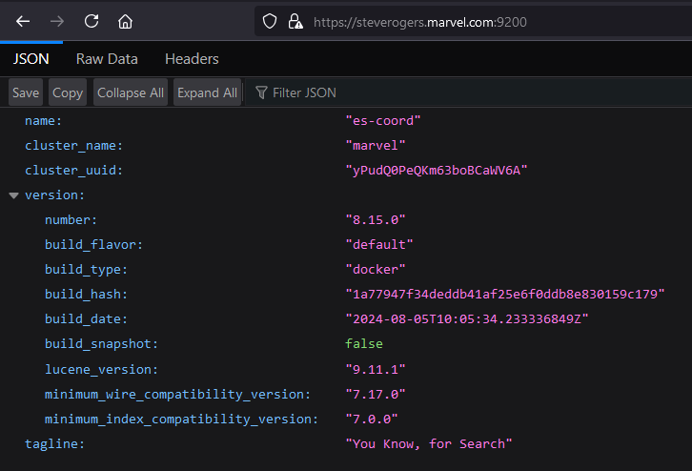Focus the address bar URL
692x471 pixels.
click(x=420, y=22)
